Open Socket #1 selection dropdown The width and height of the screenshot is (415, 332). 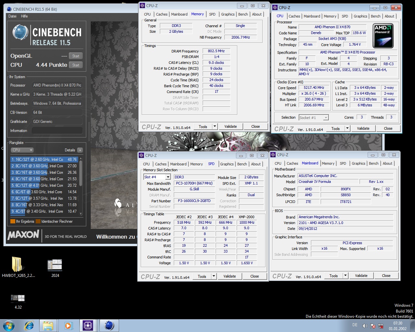pos(326,117)
